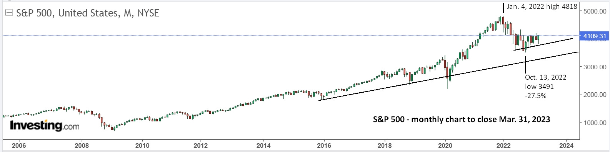The height and width of the screenshot is (152, 610).
Task: Select the long lower trendline from 2016
Action: coord(448,76)
